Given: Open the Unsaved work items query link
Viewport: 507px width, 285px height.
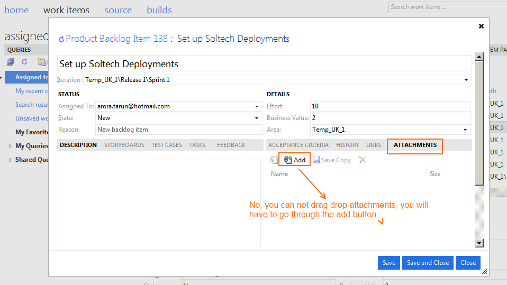Looking at the screenshot, I should pos(32,118).
